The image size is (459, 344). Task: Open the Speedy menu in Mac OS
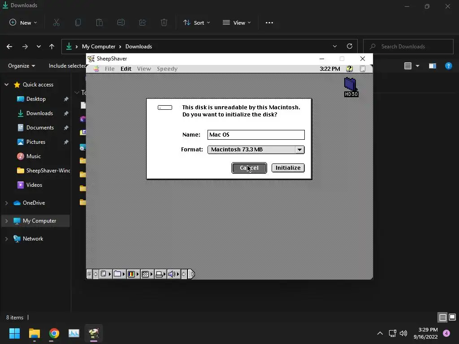pyautogui.click(x=167, y=69)
